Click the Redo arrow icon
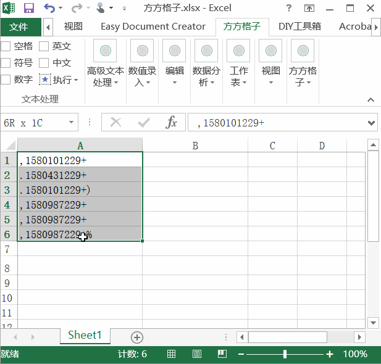The width and height of the screenshot is (381, 364). pyautogui.click(x=77, y=8)
